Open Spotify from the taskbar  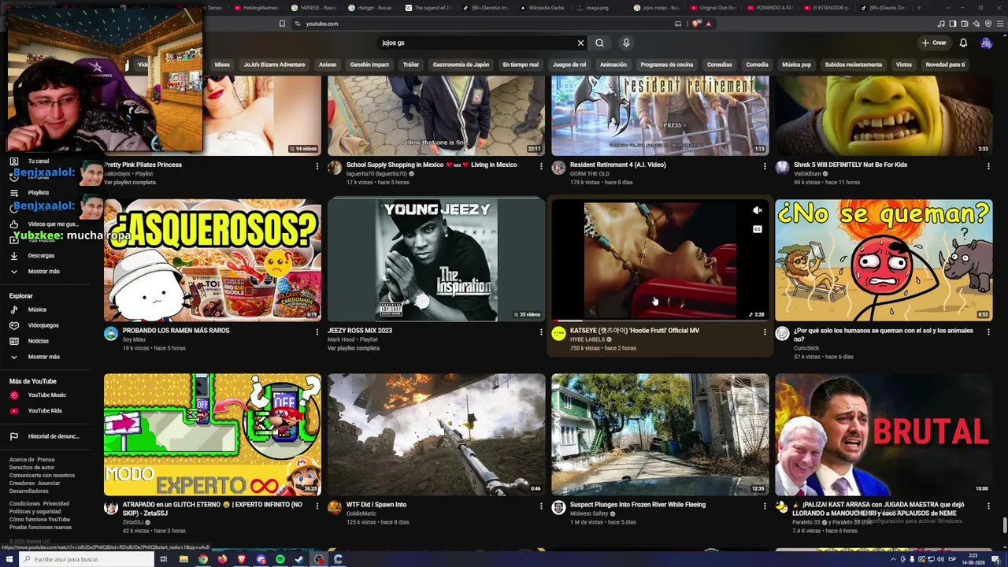point(280,559)
